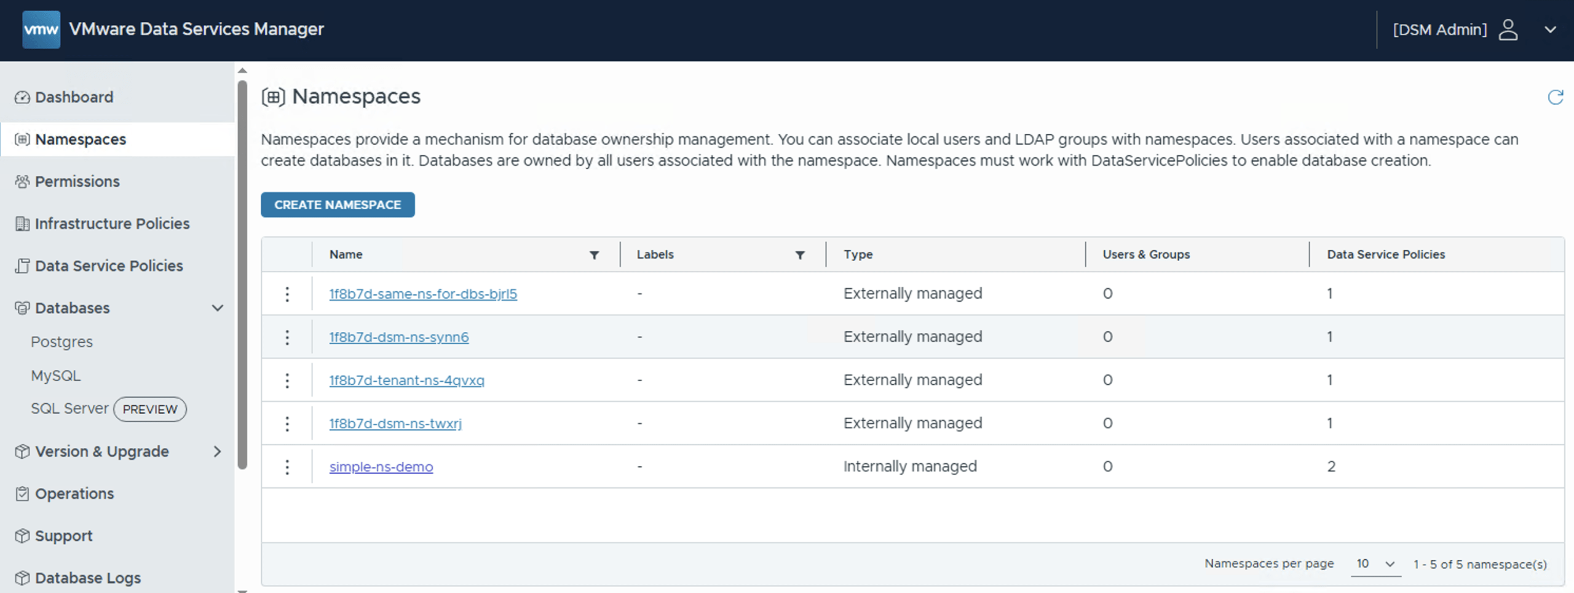Click the Create Namespace button
The image size is (1574, 593).
338,205
